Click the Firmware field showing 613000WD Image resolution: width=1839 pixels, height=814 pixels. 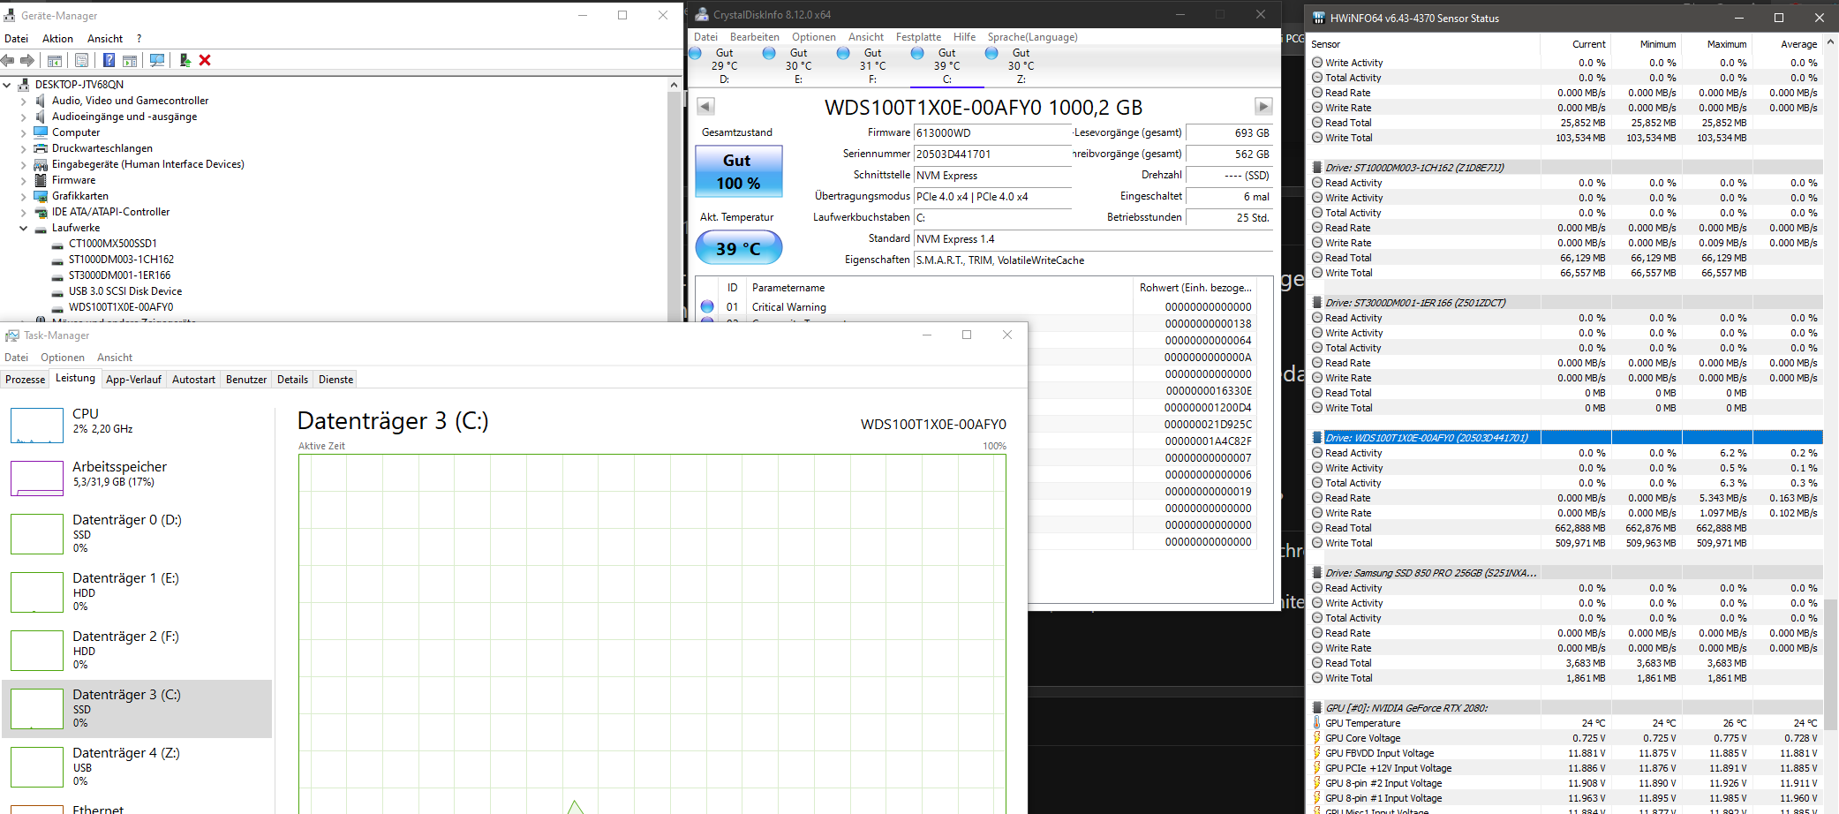pyautogui.click(x=992, y=133)
